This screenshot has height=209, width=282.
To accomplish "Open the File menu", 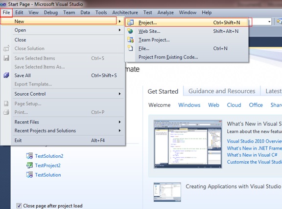I will (6, 13).
